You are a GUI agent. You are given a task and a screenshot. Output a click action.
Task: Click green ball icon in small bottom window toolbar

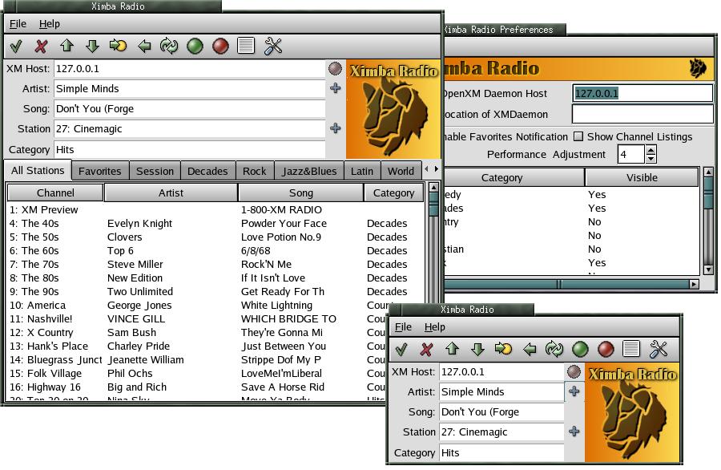(x=581, y=349)
